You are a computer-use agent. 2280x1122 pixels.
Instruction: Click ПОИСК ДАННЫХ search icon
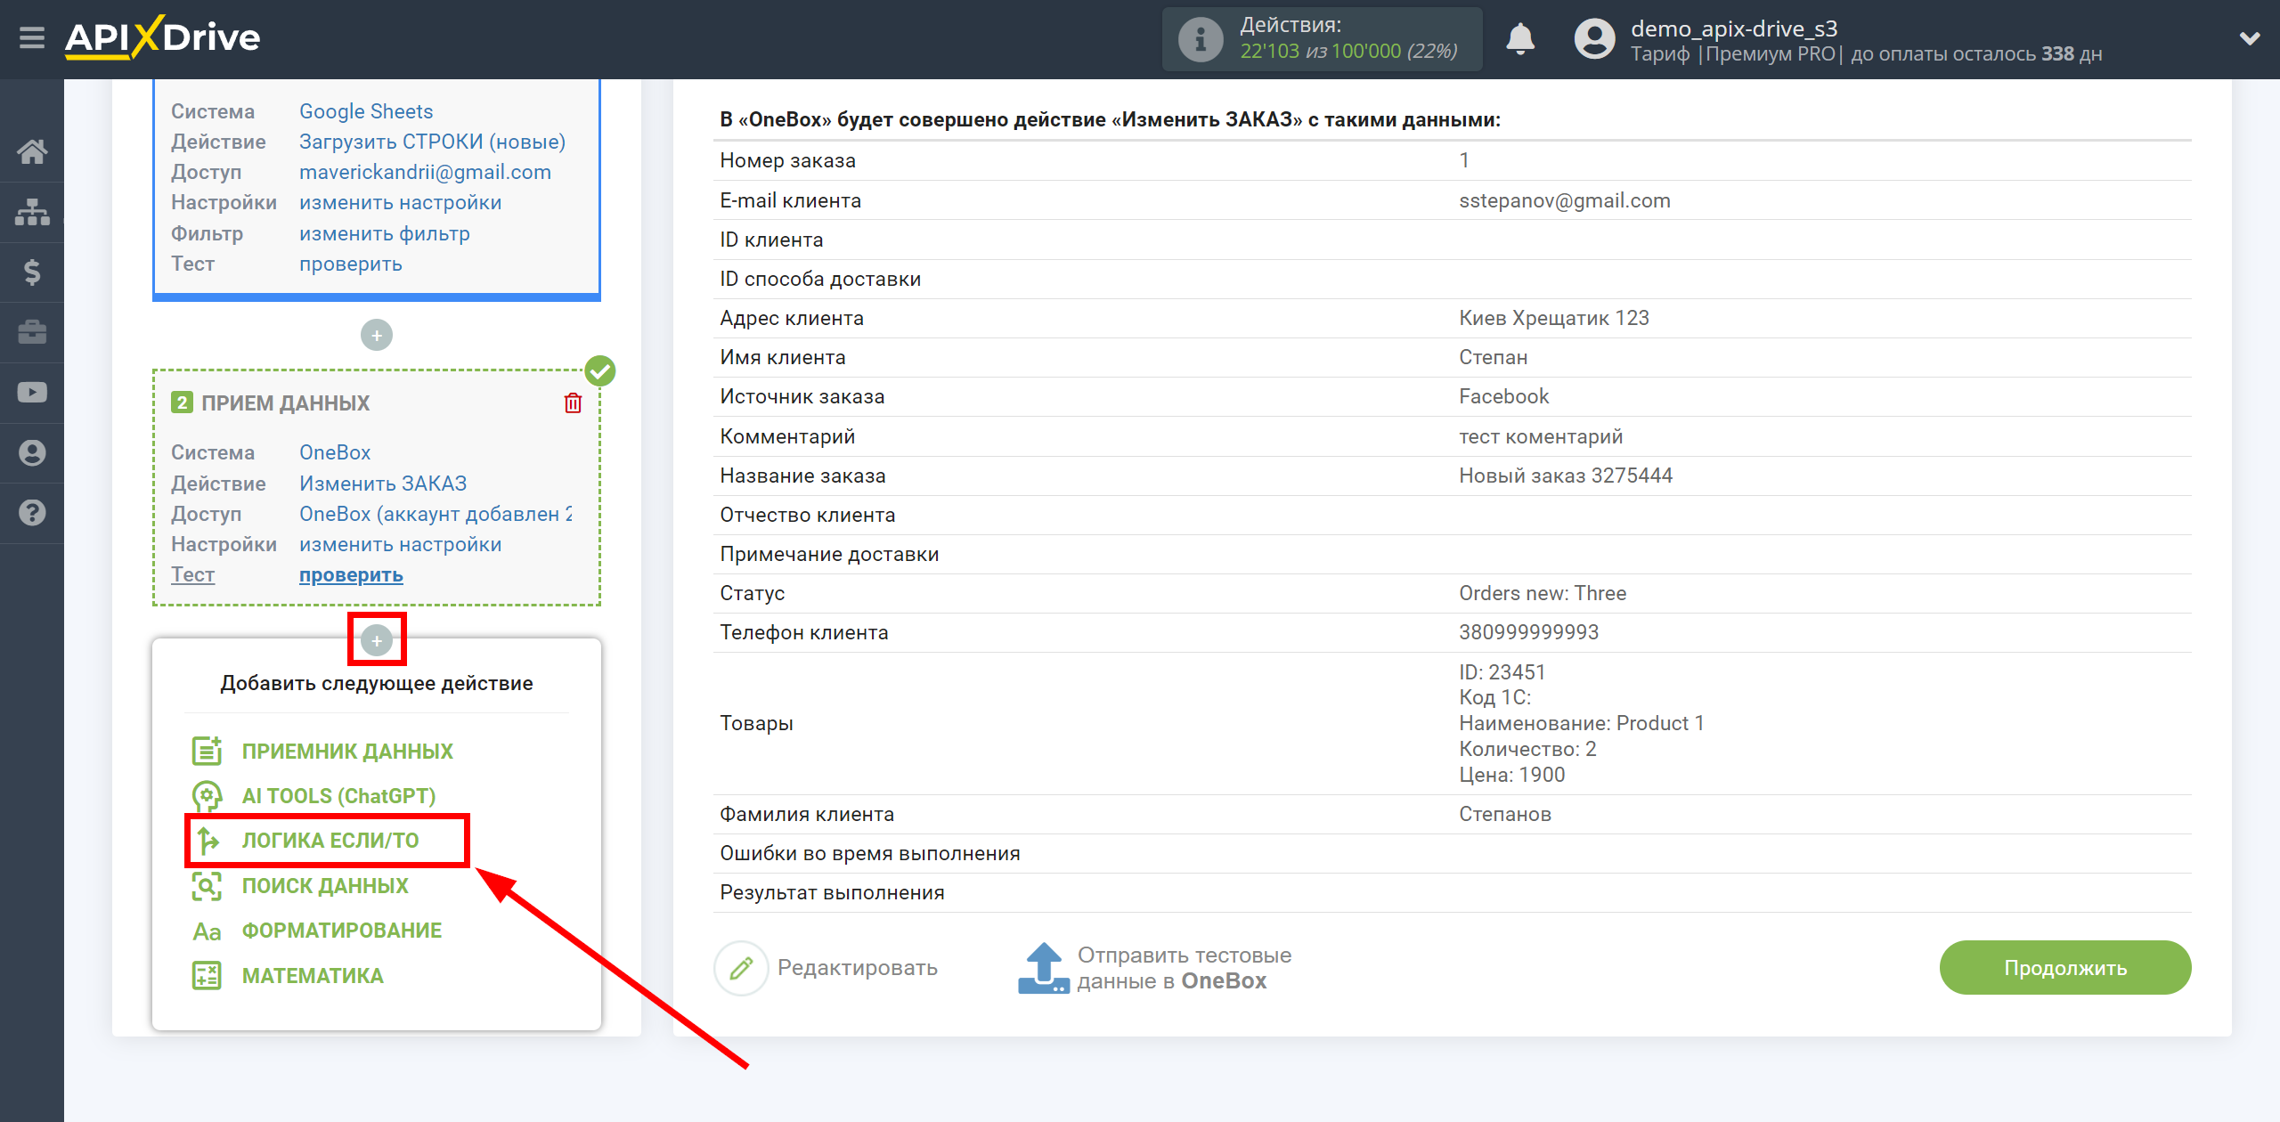(208, 886)
